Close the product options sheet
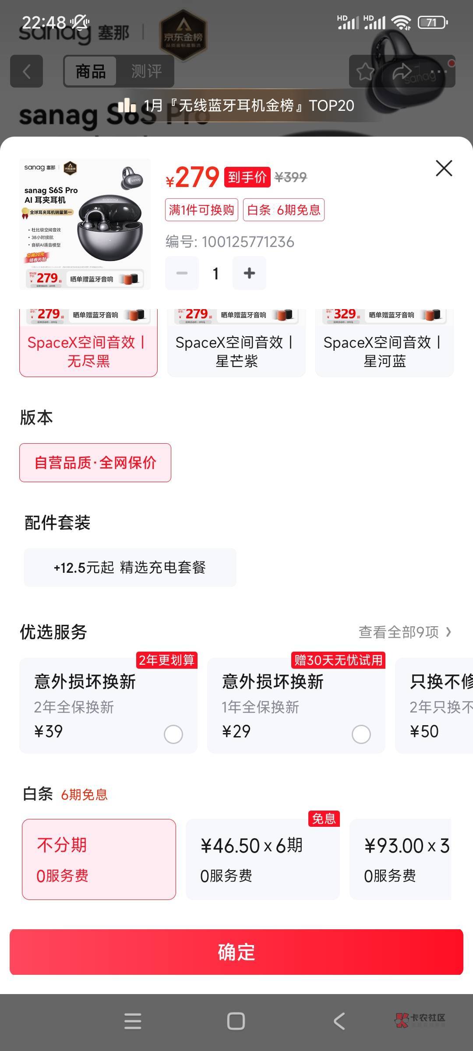 point(444,168)
